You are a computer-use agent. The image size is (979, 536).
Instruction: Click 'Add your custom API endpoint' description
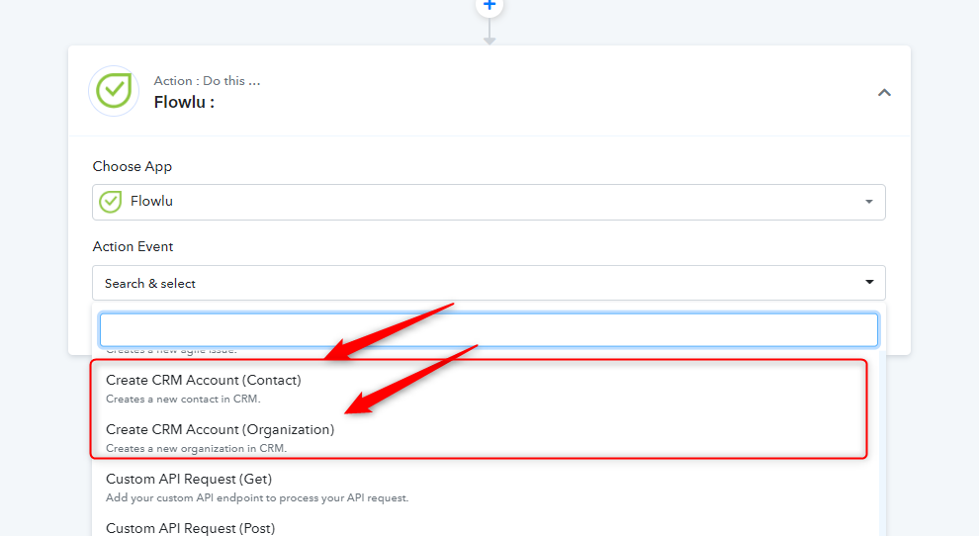256,497
